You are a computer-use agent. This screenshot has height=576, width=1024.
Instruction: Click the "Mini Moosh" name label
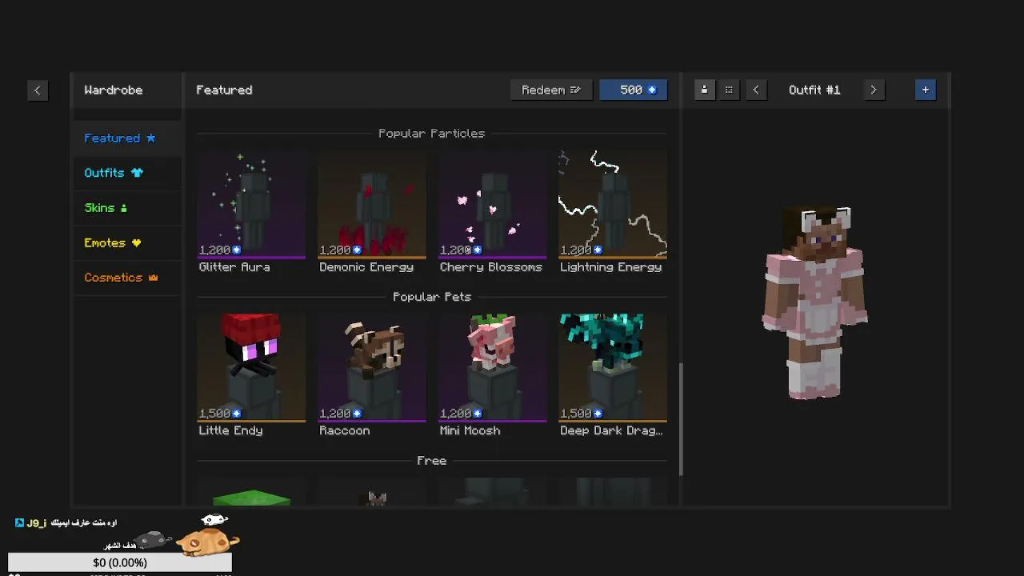tap(470, 430)
